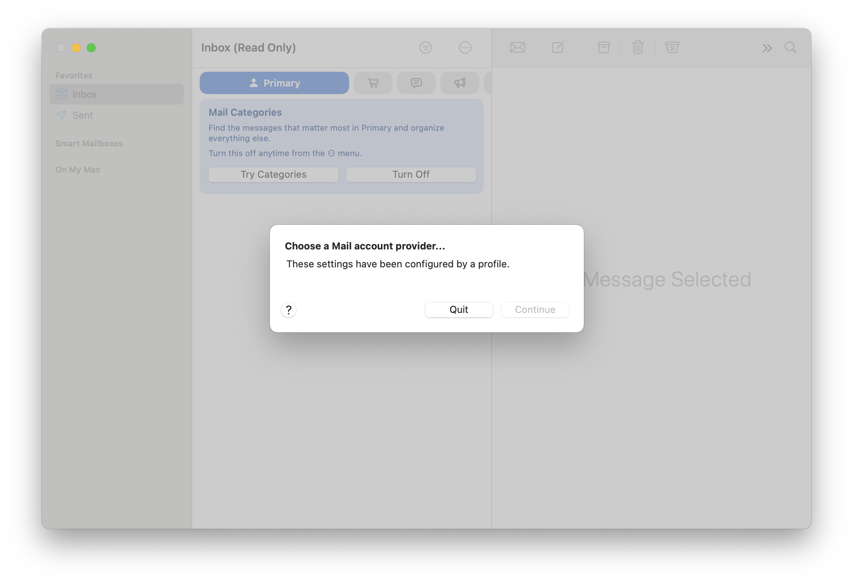Click the filter messages icon

[x=425, y=48]
